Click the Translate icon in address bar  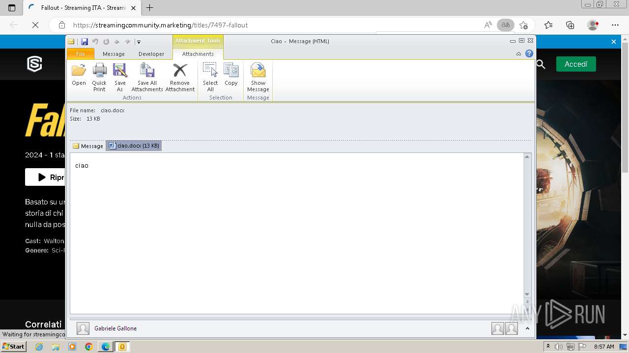click(x=506, y=25)
